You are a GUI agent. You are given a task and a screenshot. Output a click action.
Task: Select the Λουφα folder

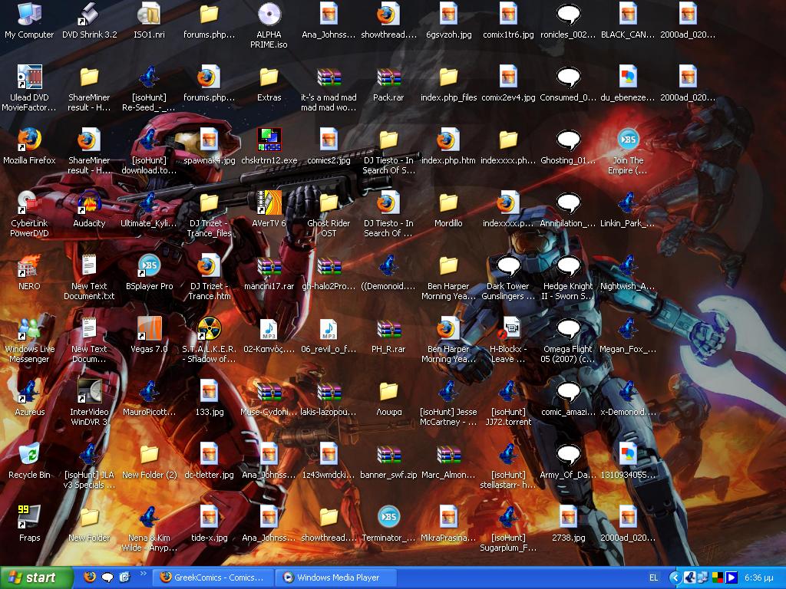pos(388,398)
